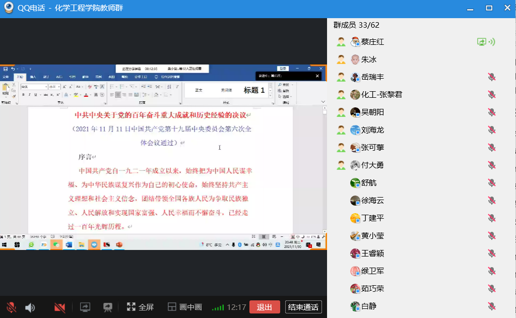Click the 结束通话 button
This screenshot has width=516, height=318.
pyautogui.click(x=303, y=307)
